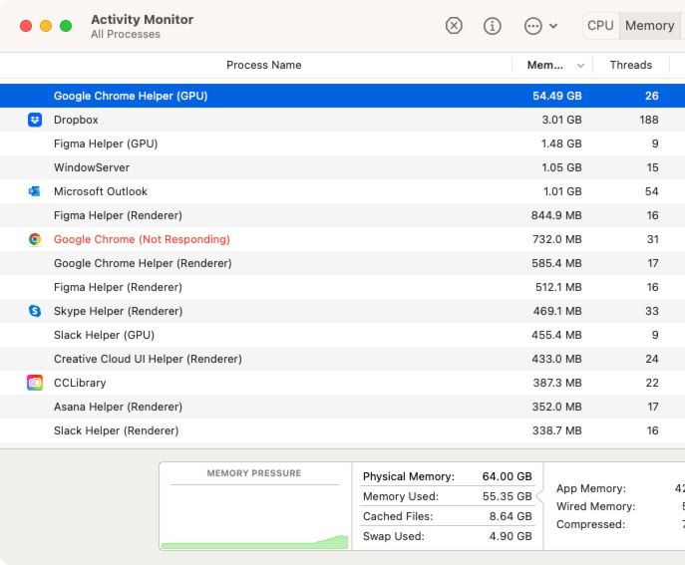Open process info inspector icon
Screen dimensions: 685x565
point(492,26)
